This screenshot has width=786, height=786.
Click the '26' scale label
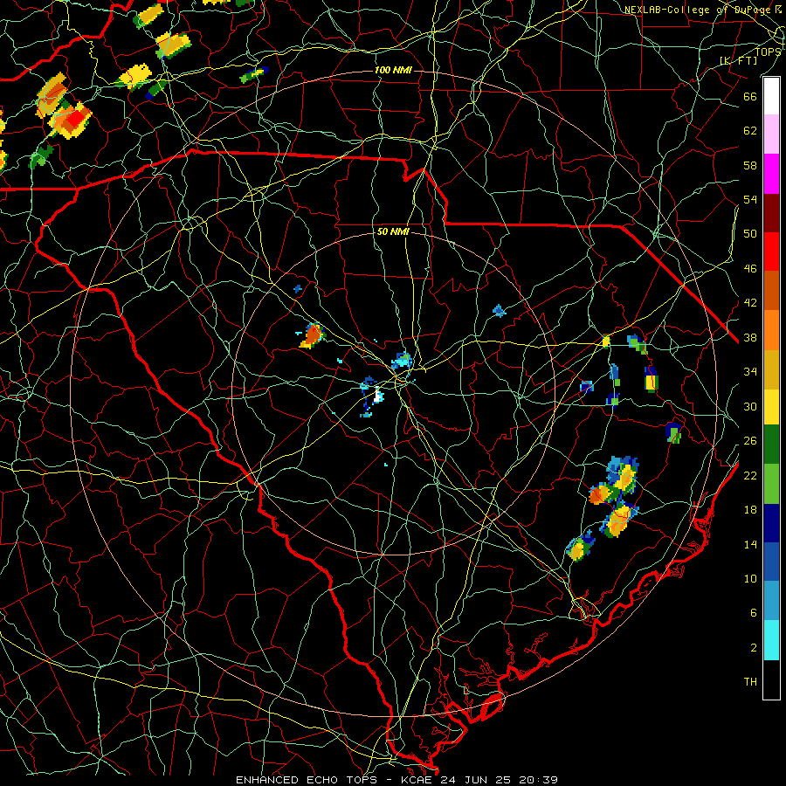click(x=750, y=441)
